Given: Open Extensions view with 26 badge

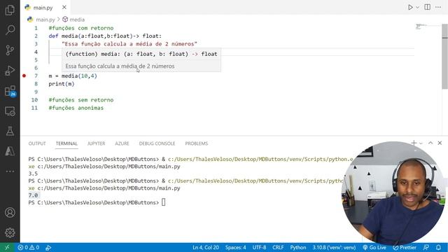Looking at the screenshot, I should coord(10,91).
